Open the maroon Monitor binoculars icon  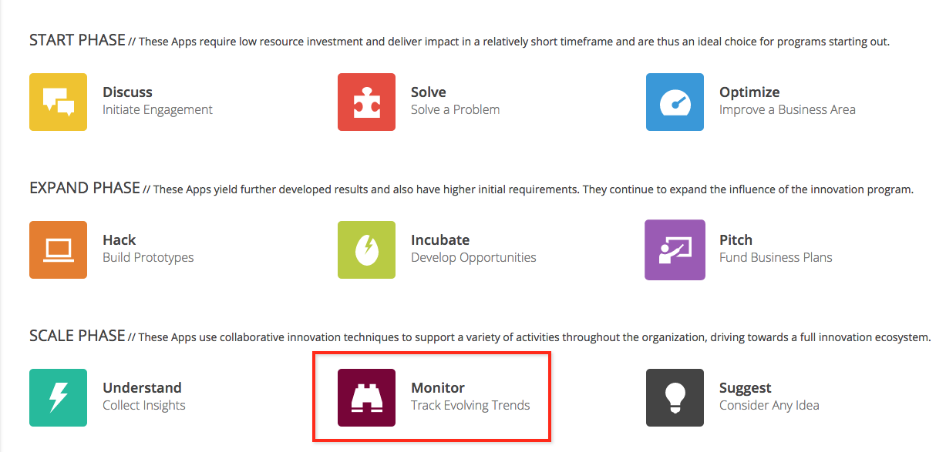(366, 397)
